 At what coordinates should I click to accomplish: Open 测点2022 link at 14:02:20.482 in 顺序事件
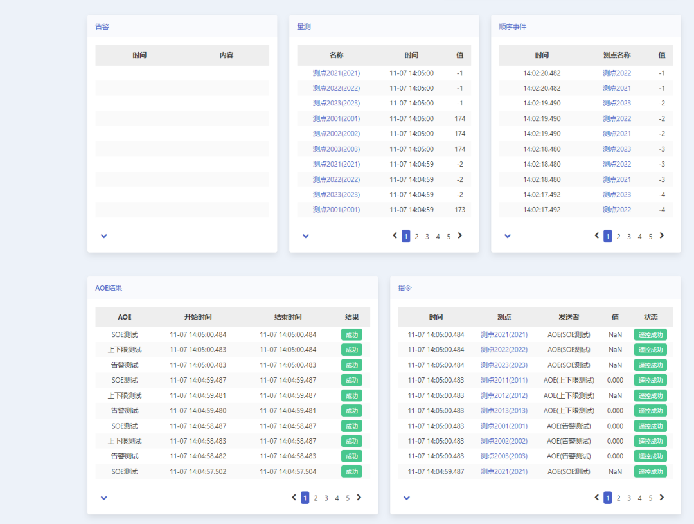617,73
